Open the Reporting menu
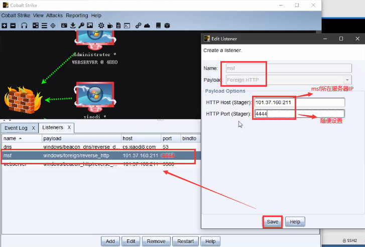The image size is (365, 247). tap(77, 16)
